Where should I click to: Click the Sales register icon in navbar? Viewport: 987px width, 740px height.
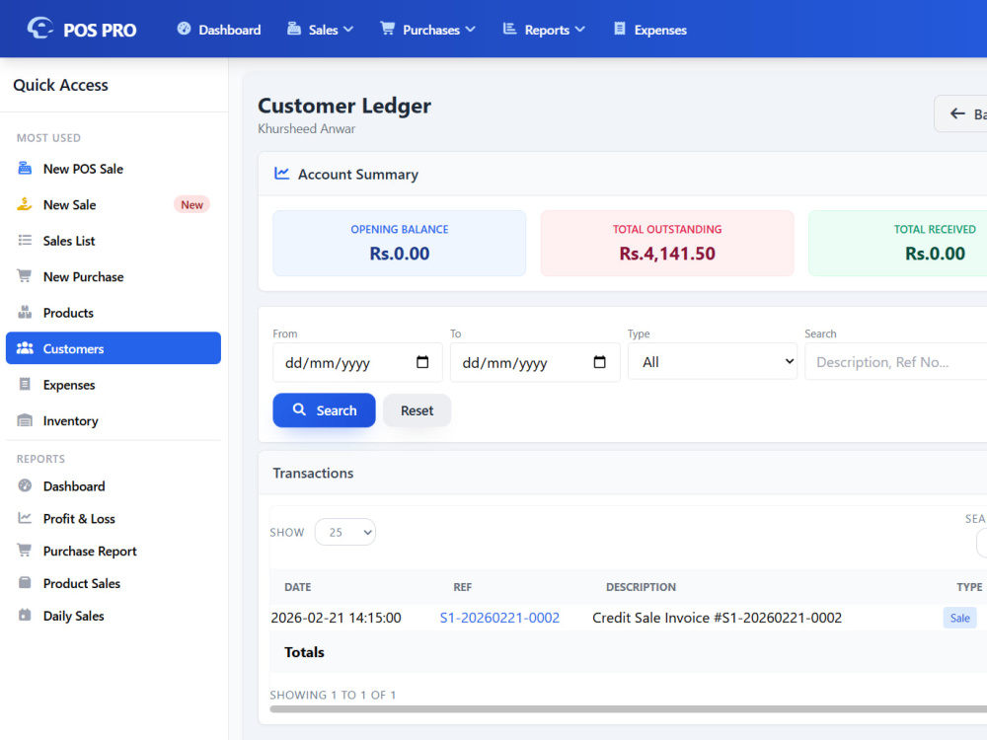coord(294,29)
